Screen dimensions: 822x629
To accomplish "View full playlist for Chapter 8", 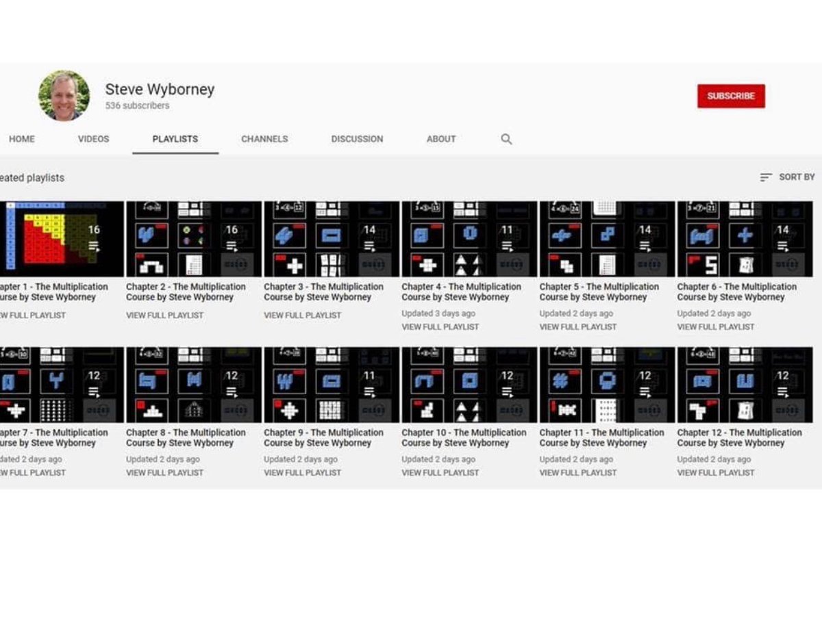I will click(x=165, y=473).
